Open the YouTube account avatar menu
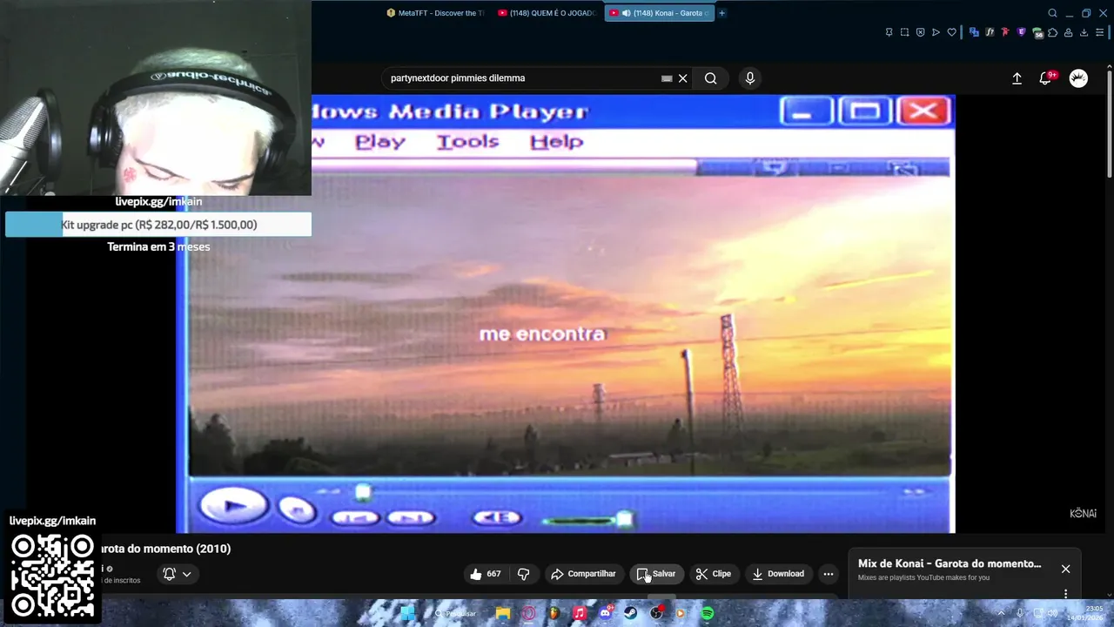 [x=1078, y=78]
